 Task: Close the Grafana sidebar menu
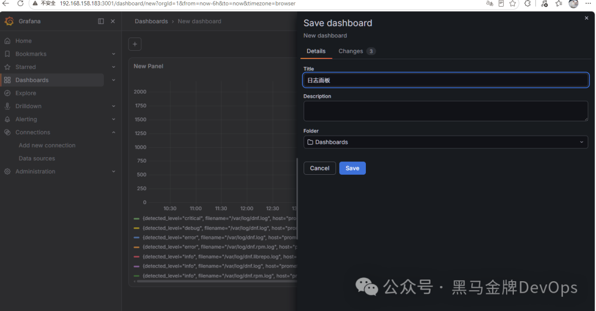point(113,22)
